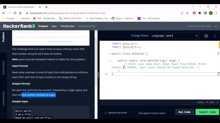The height and width of the screenshot is (123, 220).
Task: Bookmark this page with the star icon
Action: (187, 13)
